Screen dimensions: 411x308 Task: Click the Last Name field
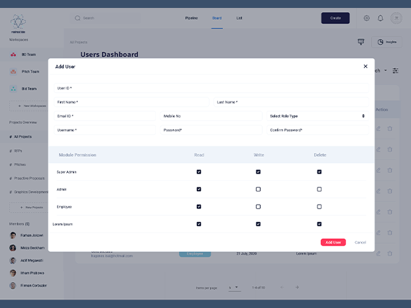pos(291,102)
